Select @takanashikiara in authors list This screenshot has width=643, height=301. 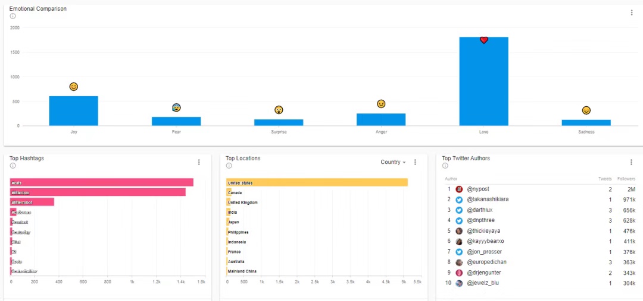pos(488,199)
